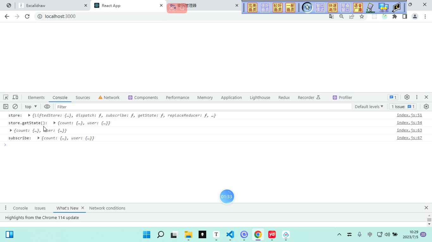The width and height of the screenshot is (432, 242).
Task: Open DevTools settings gear icon
Action: [407, 97]
